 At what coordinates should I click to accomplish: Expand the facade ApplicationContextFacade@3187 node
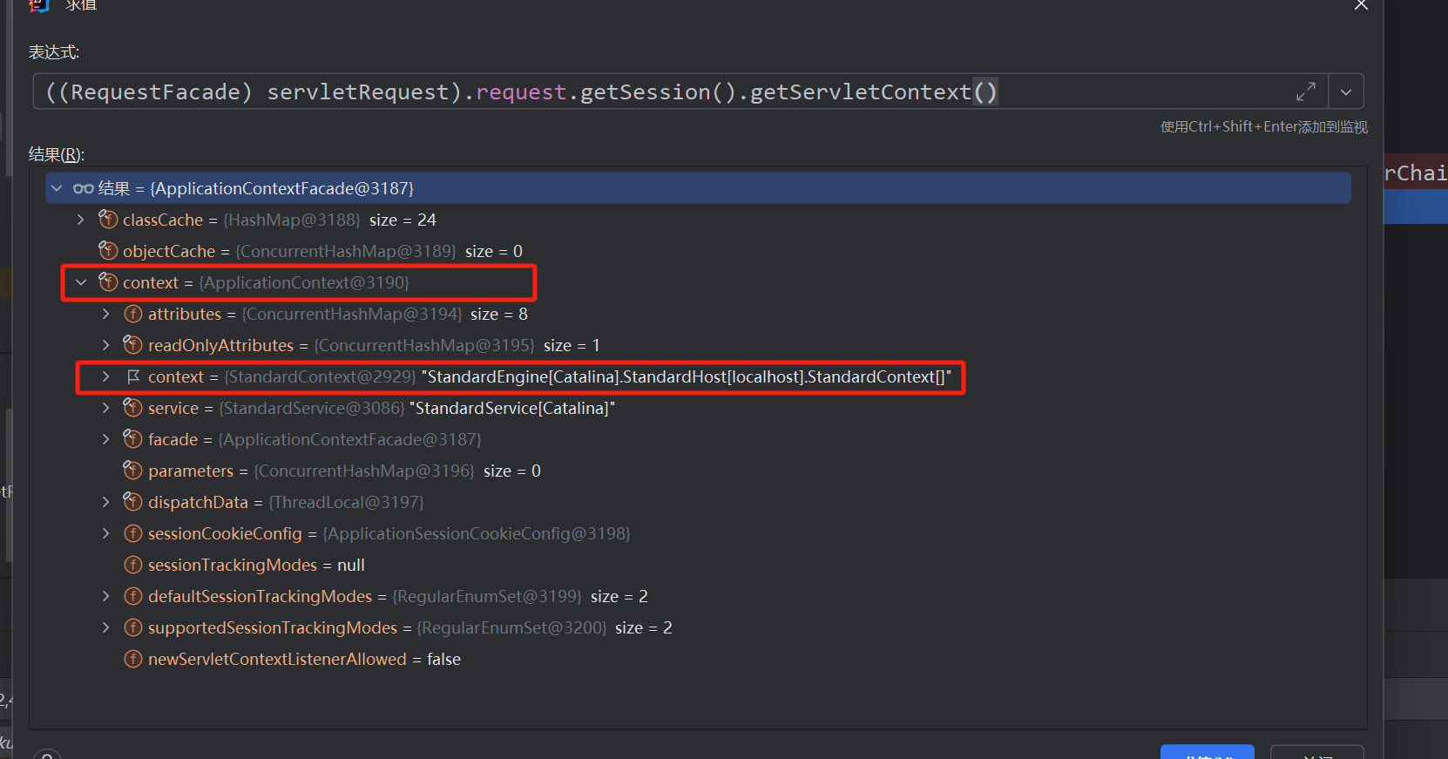coord(106,439)
